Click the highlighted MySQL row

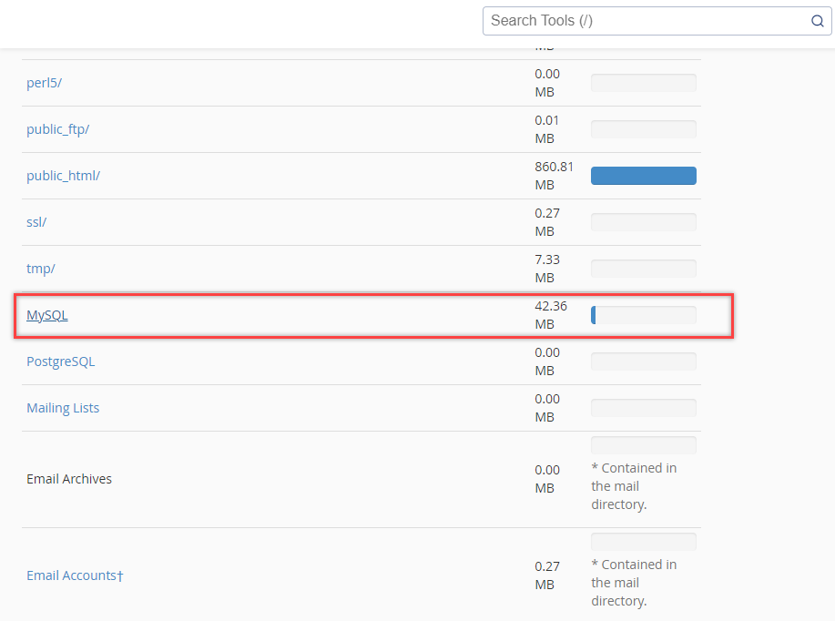pyautogui.click(x=364, y=314)
